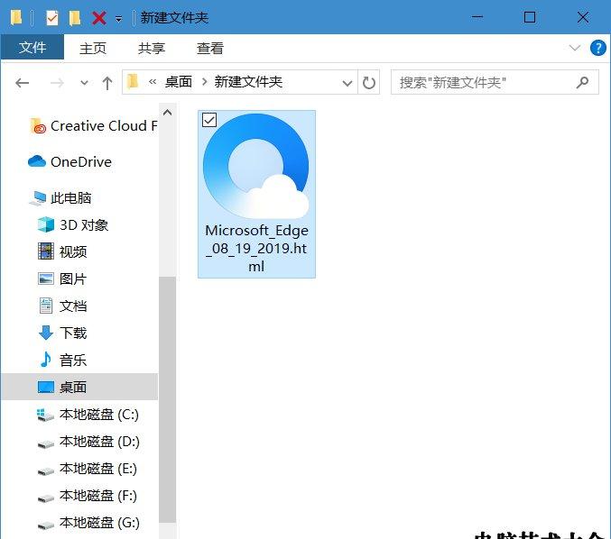Expand the ribbon with the chevron arrow
Viewport: 611px width, 539px height.
click(x=574, y=48)
